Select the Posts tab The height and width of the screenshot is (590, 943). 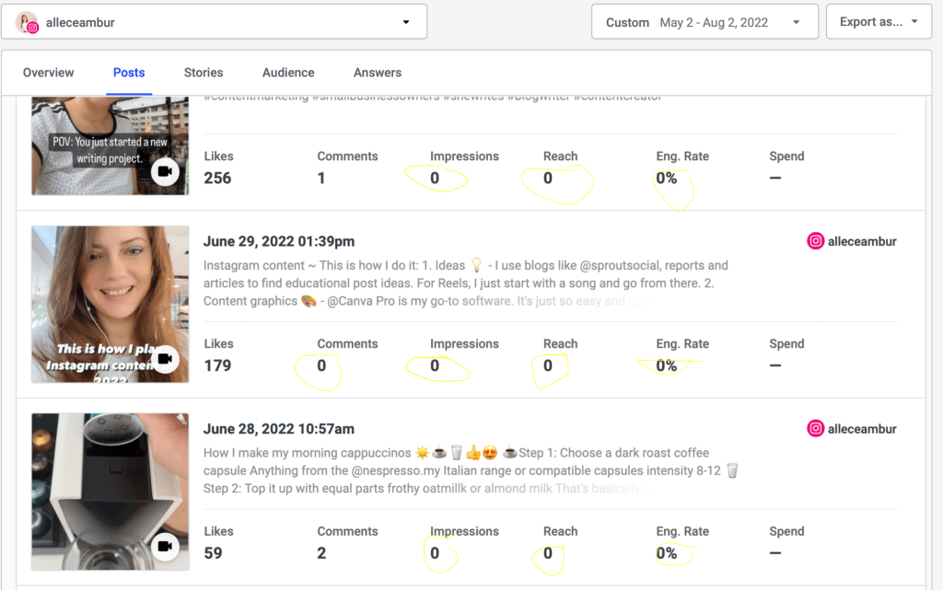(x=128, y=72)
